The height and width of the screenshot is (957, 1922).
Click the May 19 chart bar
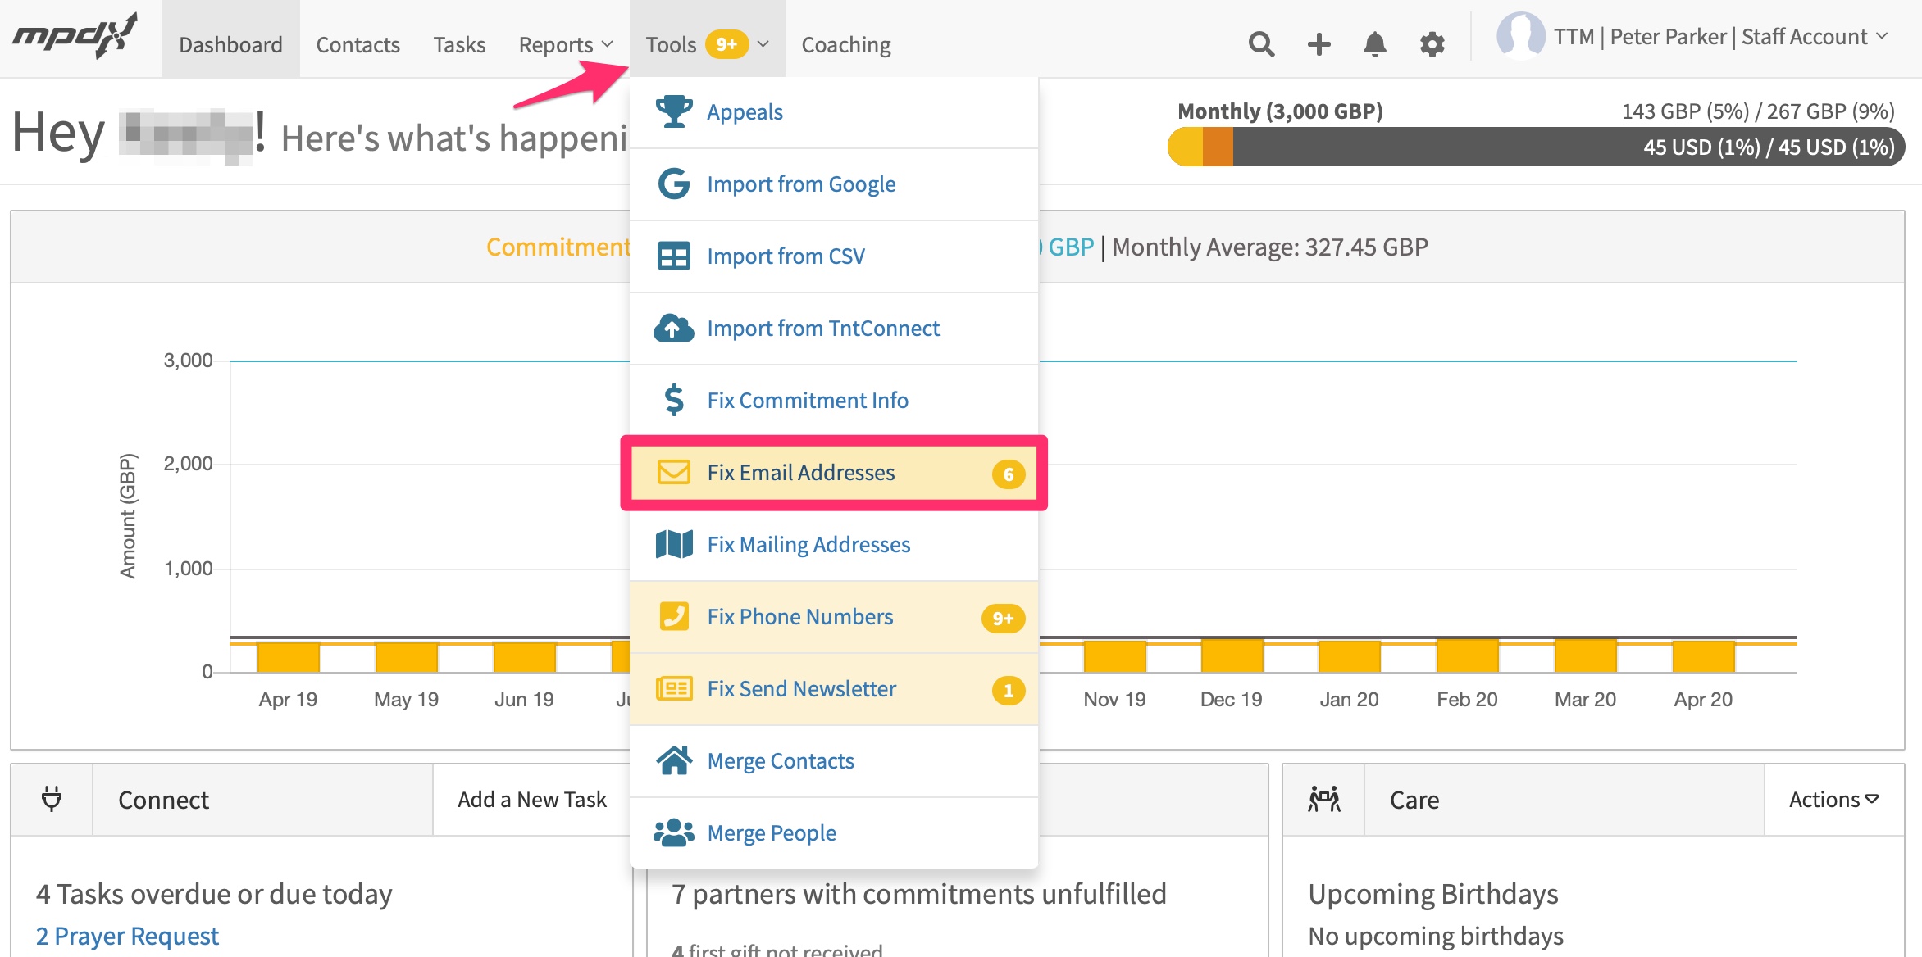click(x=406, y=657)
